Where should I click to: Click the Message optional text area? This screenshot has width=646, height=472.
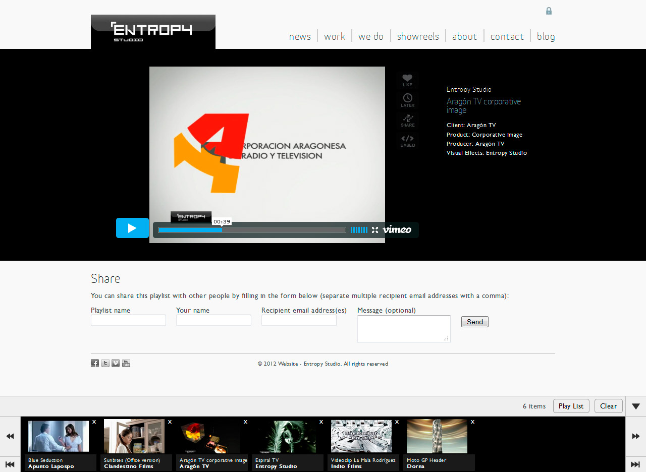pyautogui.click(x=404, y=329)
